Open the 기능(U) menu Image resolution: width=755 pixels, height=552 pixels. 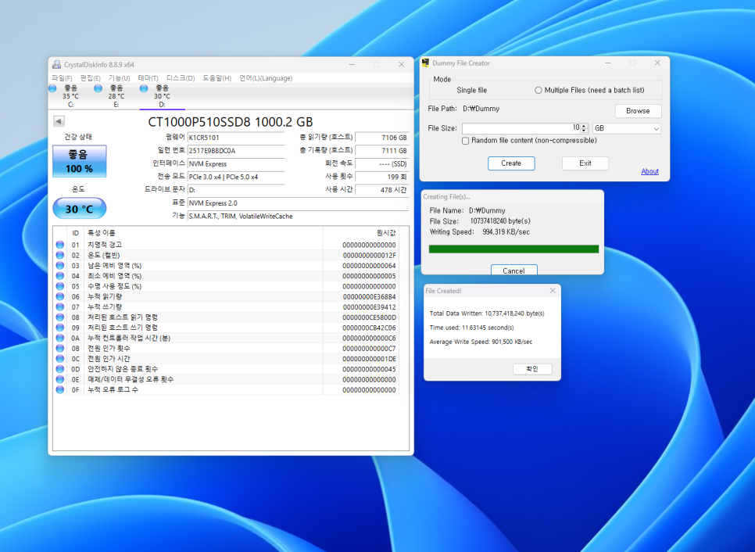tap(119, 78)
